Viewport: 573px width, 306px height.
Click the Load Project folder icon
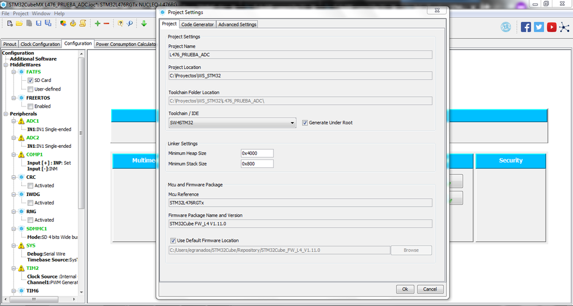tap(20, 23)
